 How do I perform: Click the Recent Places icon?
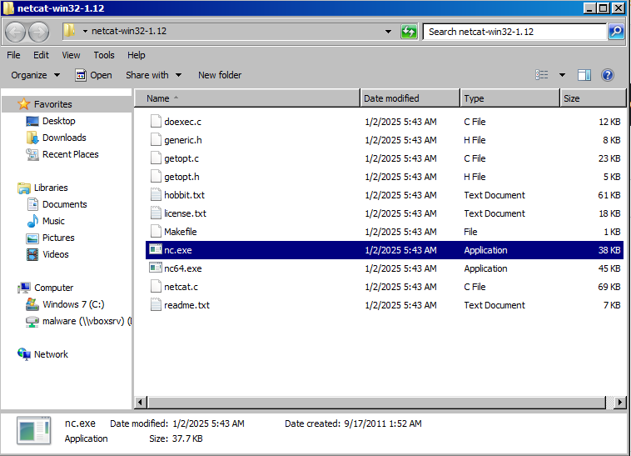click(32, 154)
